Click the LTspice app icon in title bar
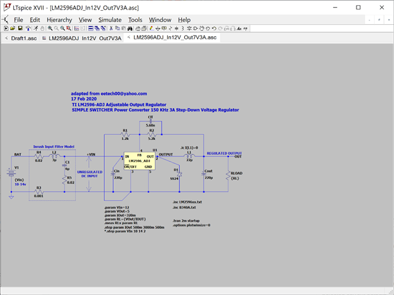Image resolution: width=394 pixels, height=295 pixels. 7,7
